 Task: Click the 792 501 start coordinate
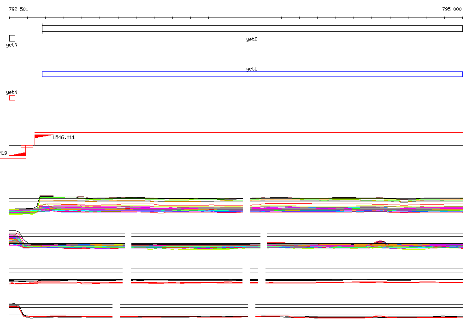(18, 9)
